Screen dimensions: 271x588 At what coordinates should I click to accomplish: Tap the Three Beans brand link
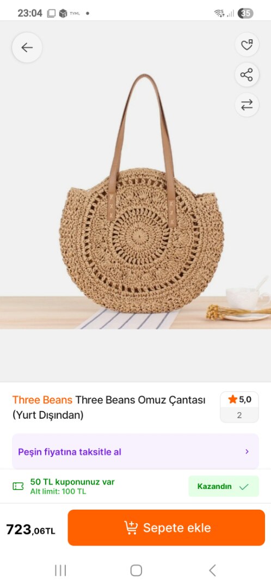coord(42,400)
